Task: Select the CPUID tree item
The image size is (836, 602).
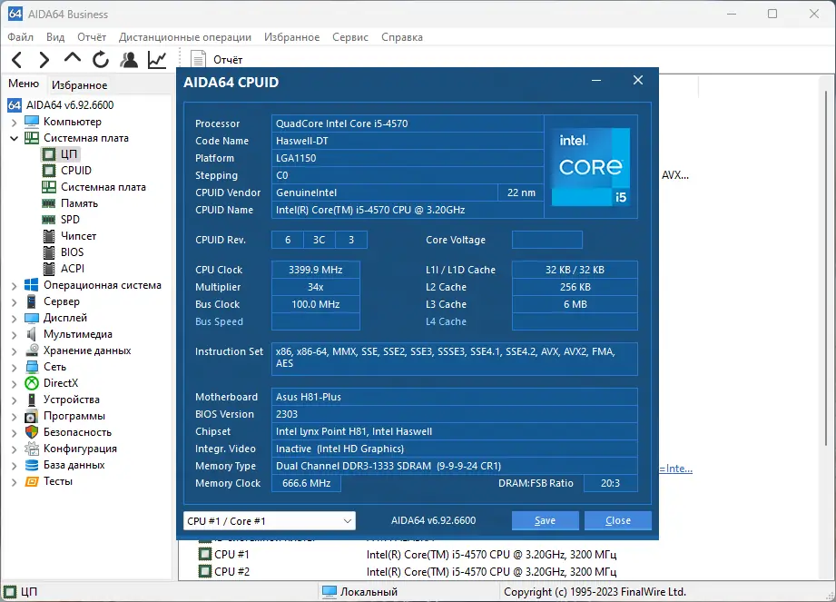Action: point(66,171)
